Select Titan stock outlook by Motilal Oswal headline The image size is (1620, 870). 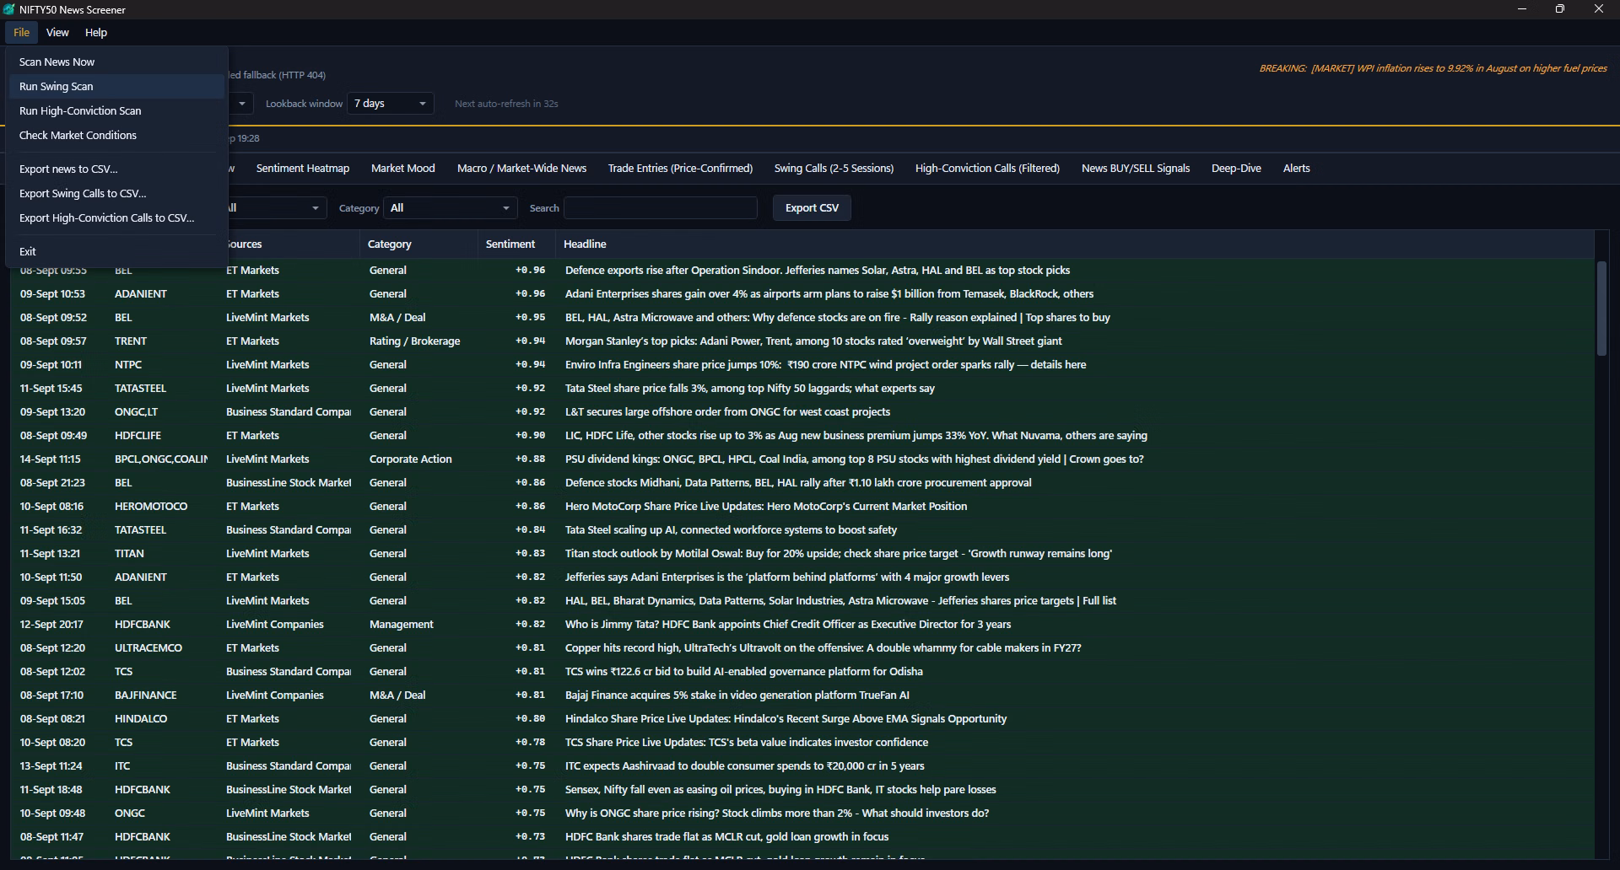(839, 554)
